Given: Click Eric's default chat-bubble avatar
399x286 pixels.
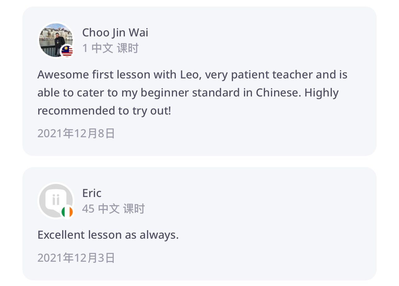Looking at the screenshot, I should 54,199.
